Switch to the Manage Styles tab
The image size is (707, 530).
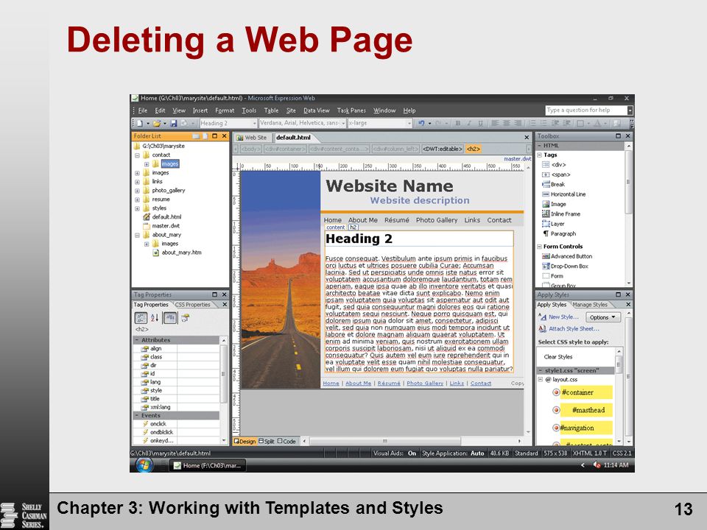590,305
